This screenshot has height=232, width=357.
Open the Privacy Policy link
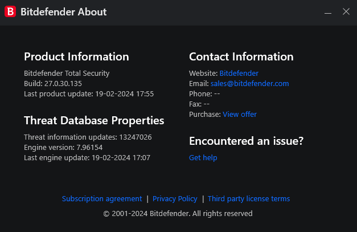tap(175, 199)
